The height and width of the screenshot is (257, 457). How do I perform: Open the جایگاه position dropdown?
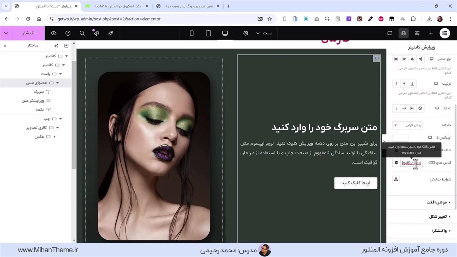click(408, 125)
